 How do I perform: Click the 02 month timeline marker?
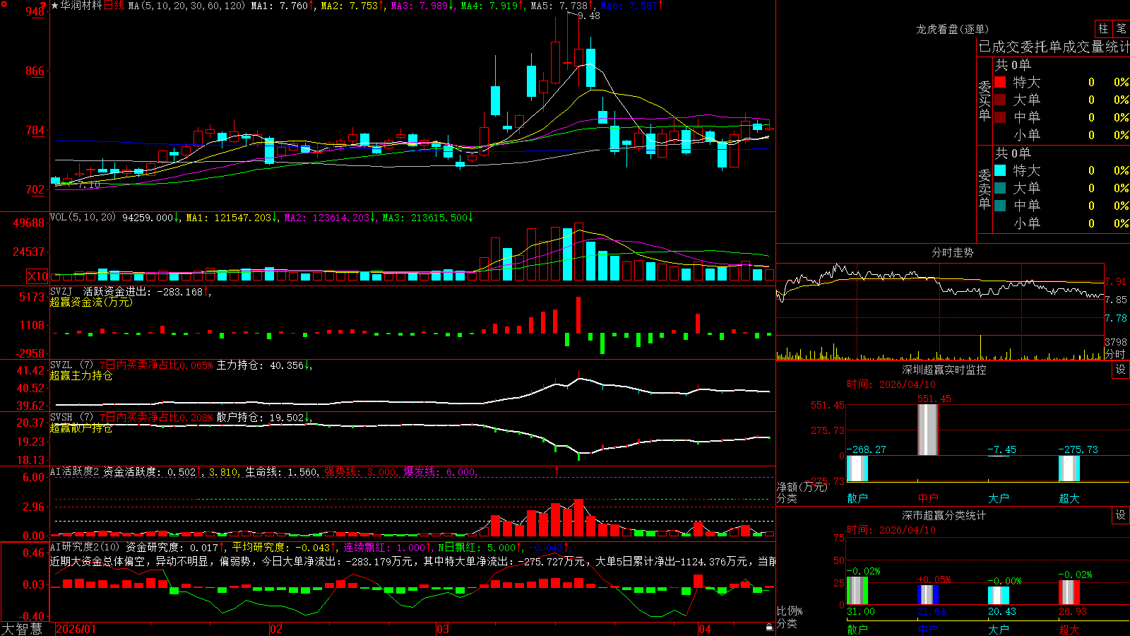tap(276, 629)
